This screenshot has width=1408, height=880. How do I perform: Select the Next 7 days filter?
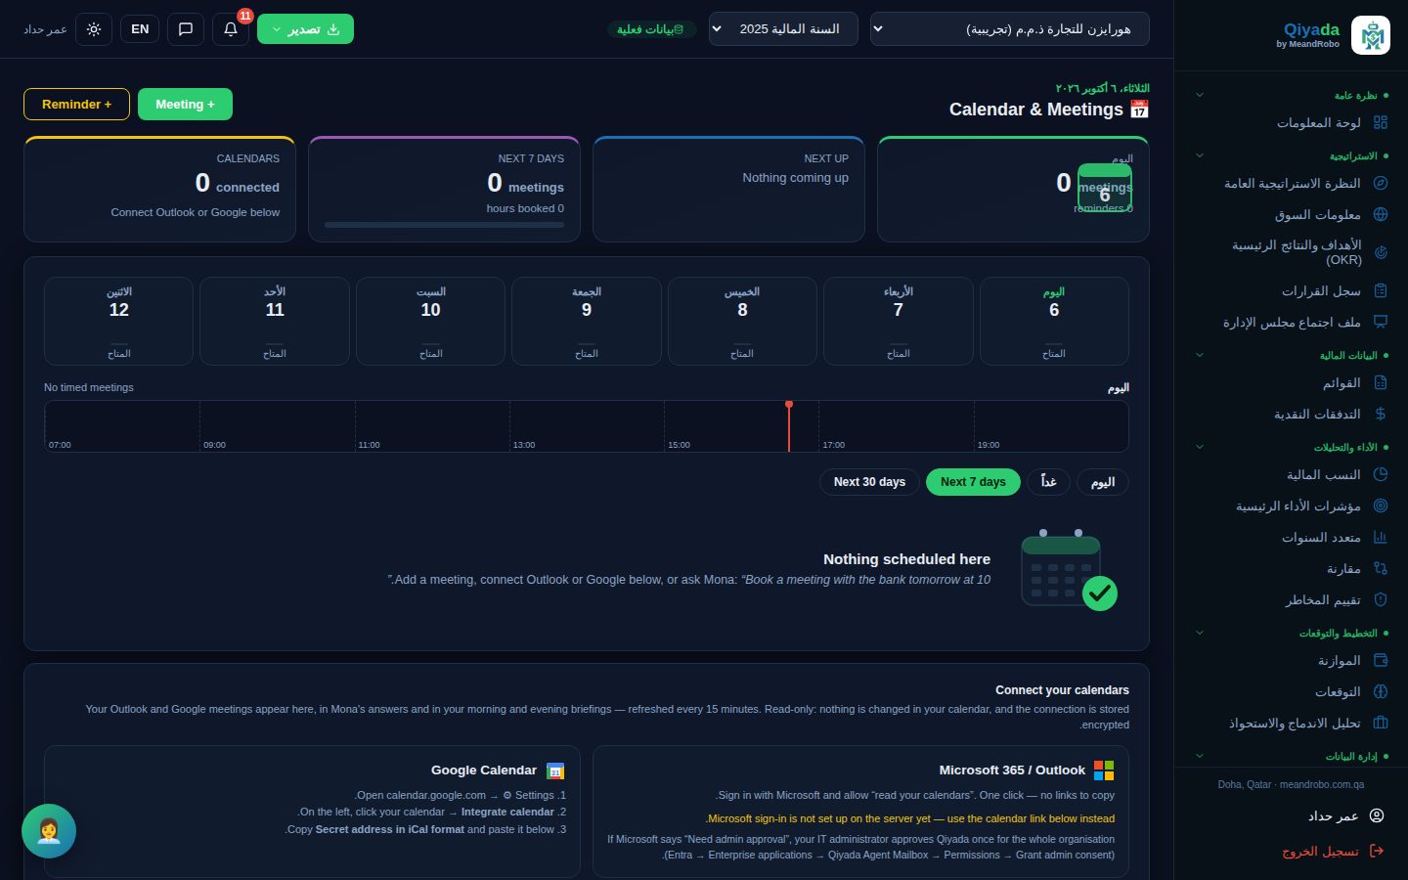[x=973, y=482]
